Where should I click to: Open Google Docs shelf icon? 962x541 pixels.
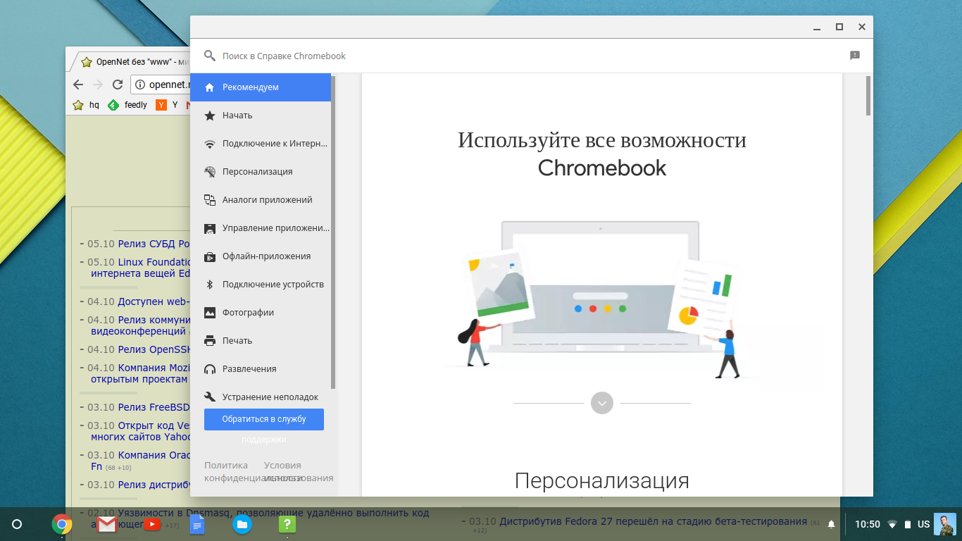pyautogui.click(x=197, y=524)
